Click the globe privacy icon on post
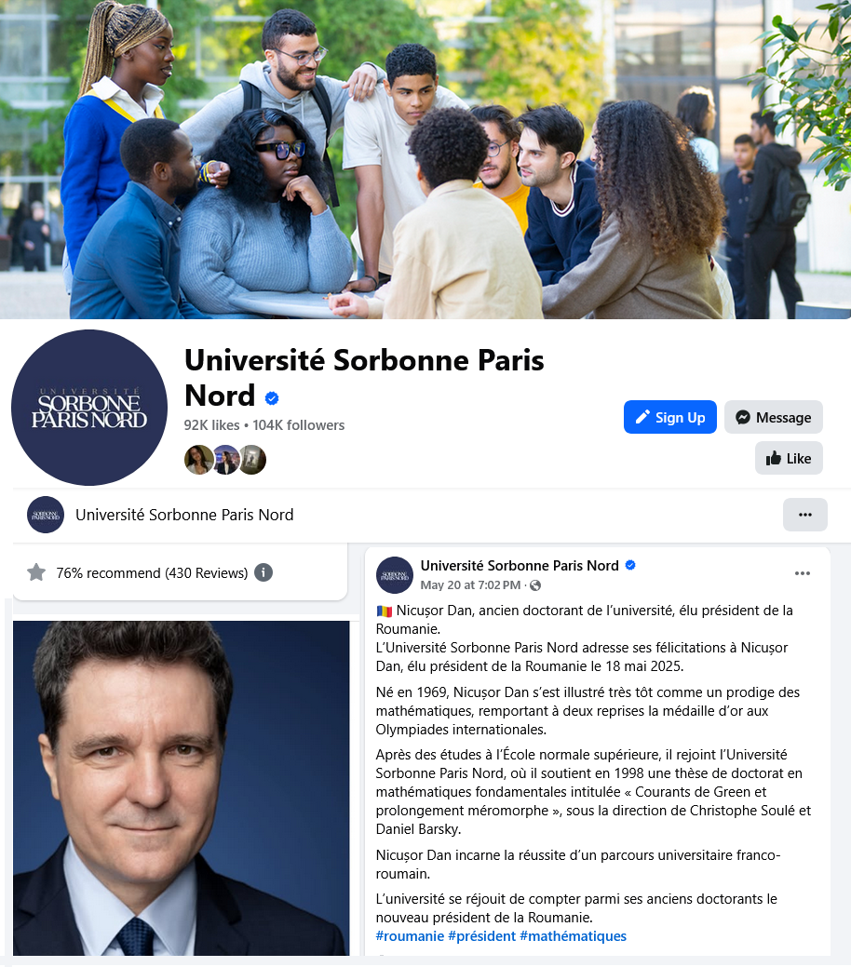The image size is (851, 967). click(535, 585)
